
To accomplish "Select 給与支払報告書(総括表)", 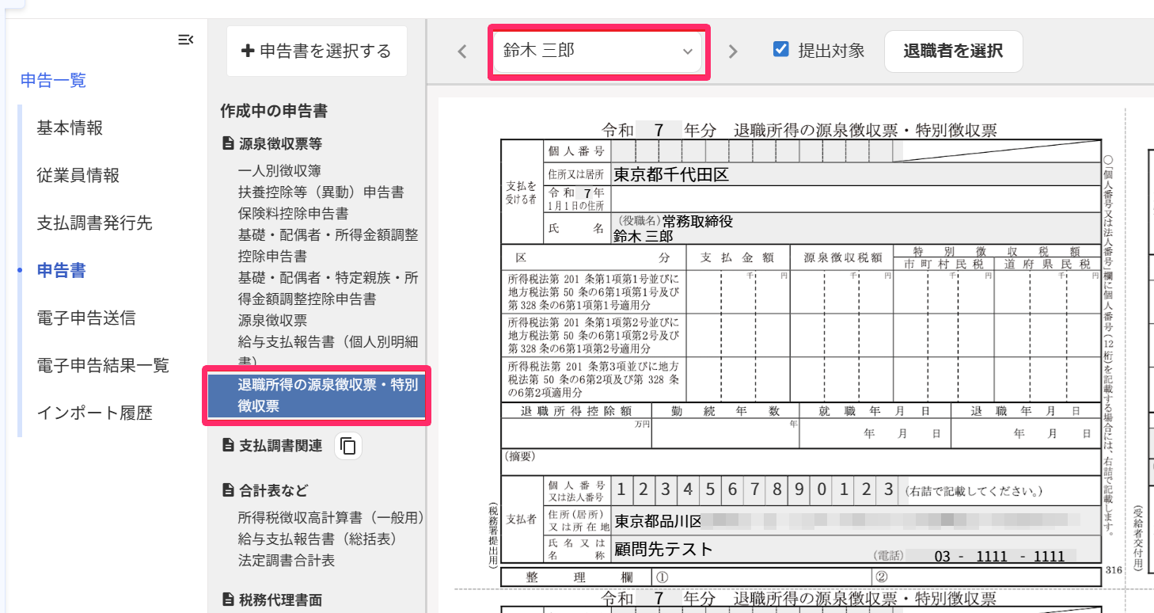I will point(317,539).
